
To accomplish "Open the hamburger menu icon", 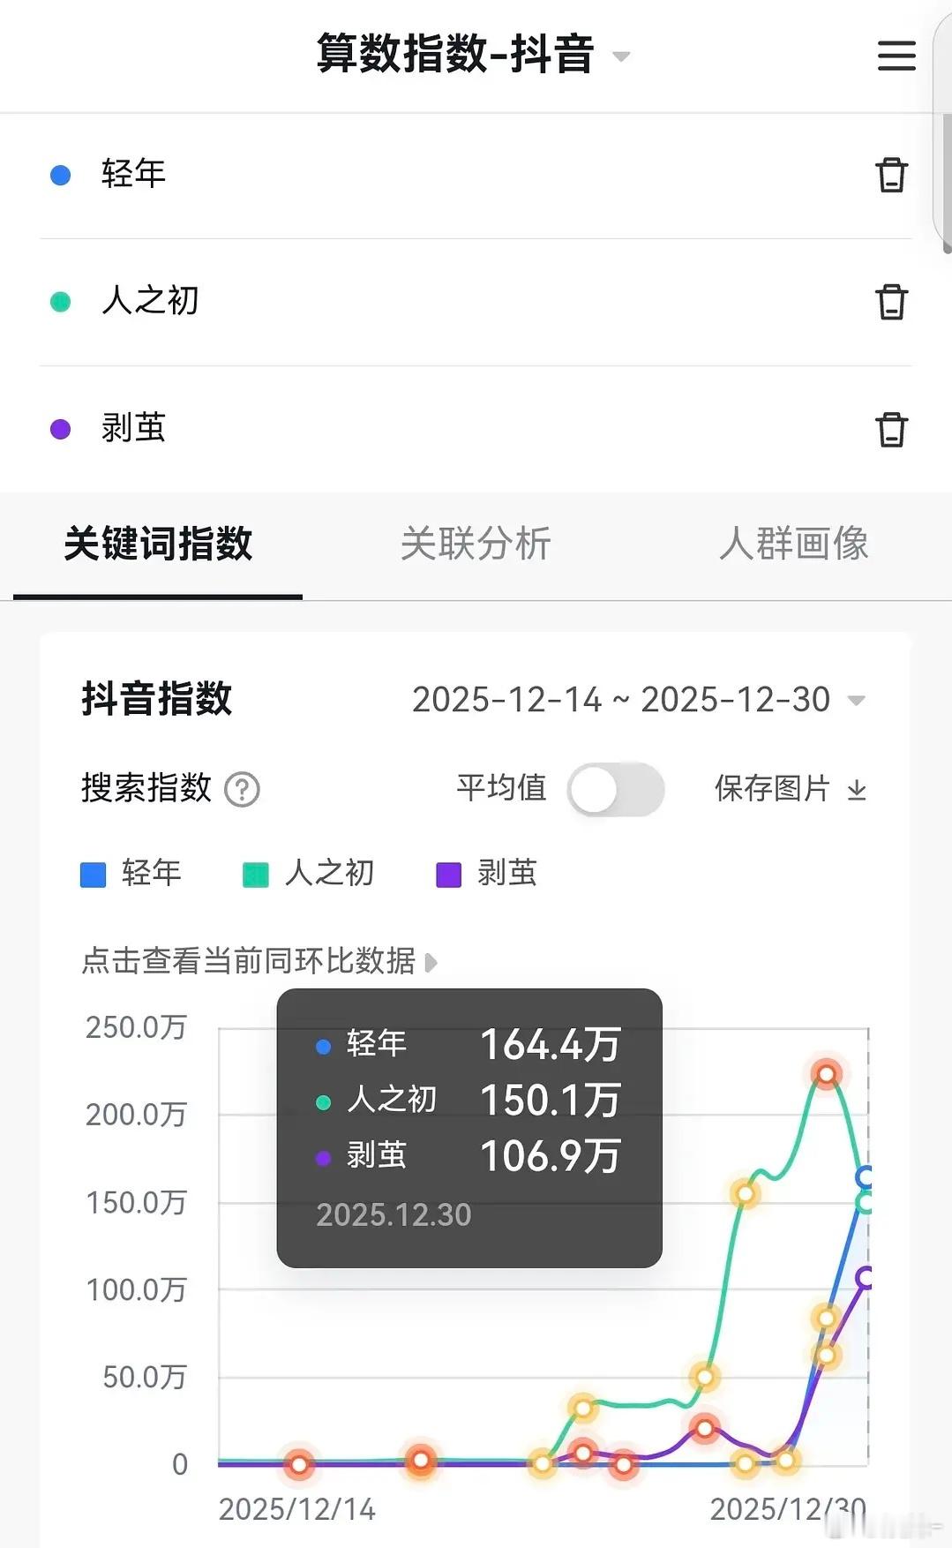I will [896, 55].
